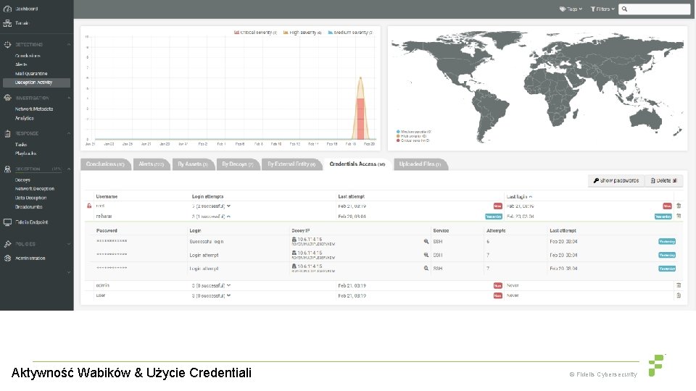696x391 pixels.
Task: Click the Investigation section icon
Action: pos(7,98)
